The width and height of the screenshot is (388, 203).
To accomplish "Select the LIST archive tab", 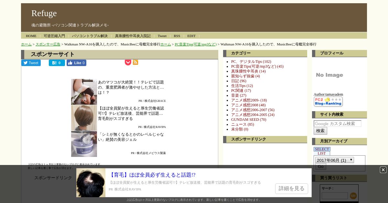I will pos(322,153).
